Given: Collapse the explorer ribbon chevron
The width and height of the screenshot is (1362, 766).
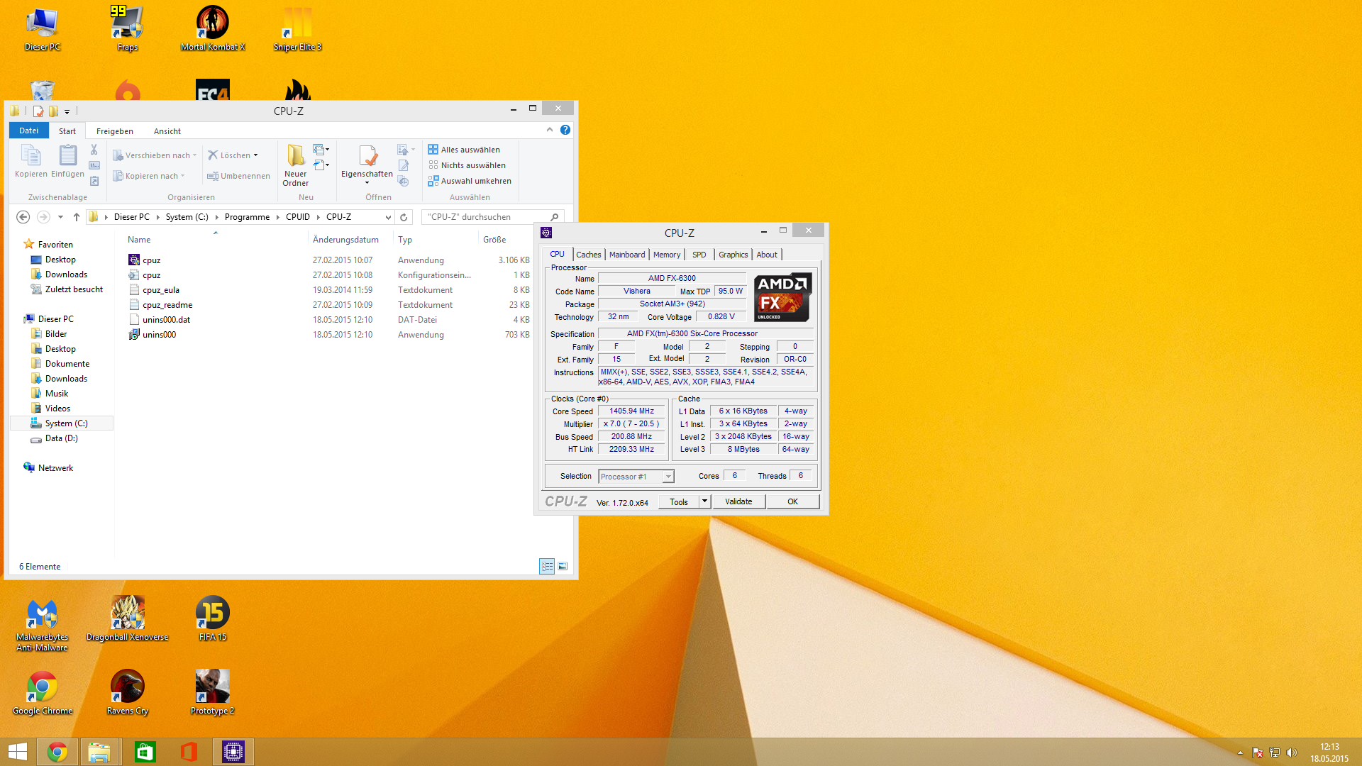Looking at the screenshot, I should (x=550, y=130).
